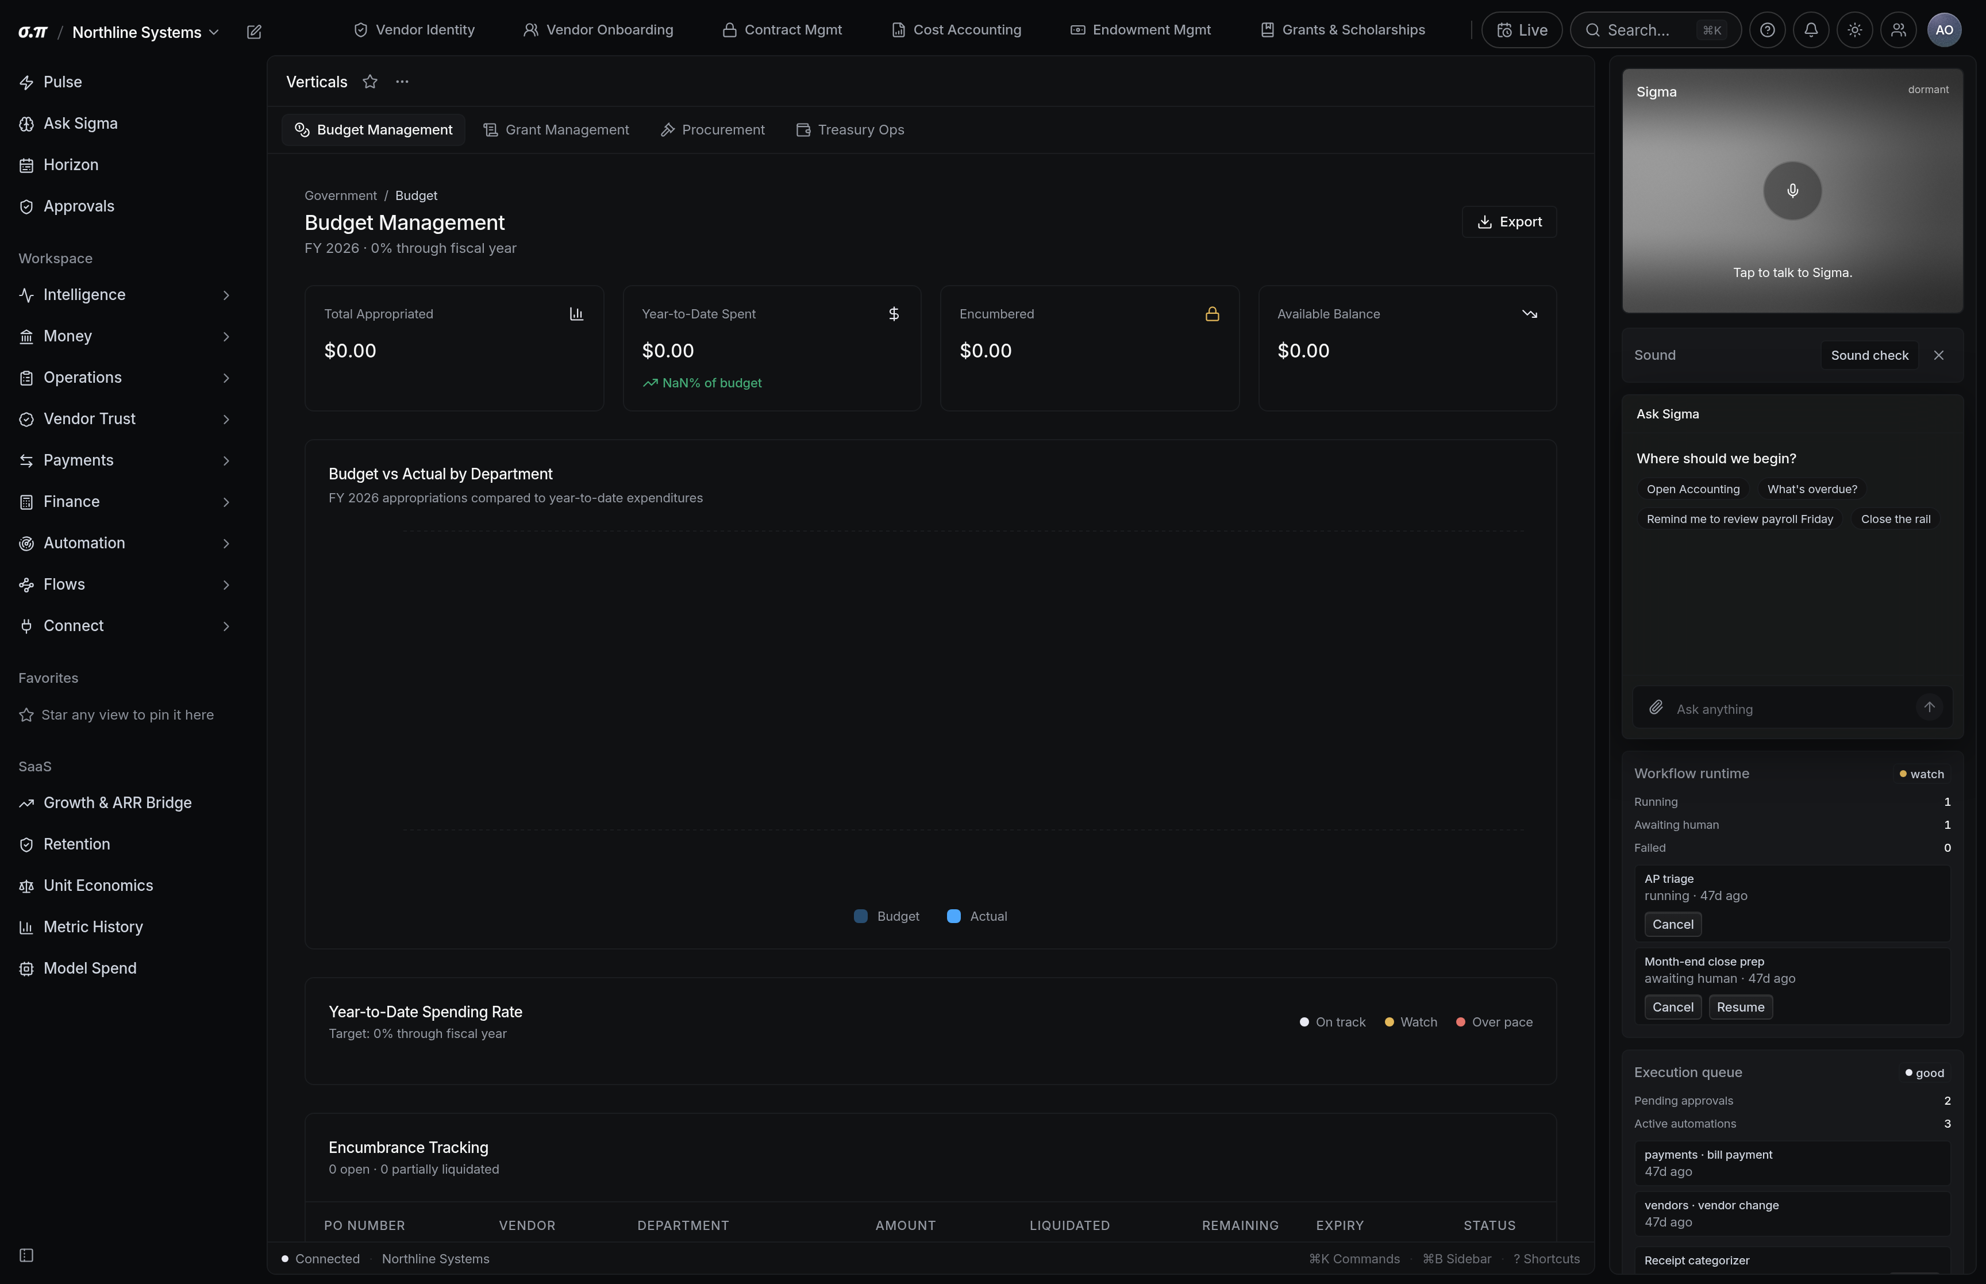Screen dimensions: 1986x1284
Task: Toggle the Budget legend series
Action: point(887,916)
